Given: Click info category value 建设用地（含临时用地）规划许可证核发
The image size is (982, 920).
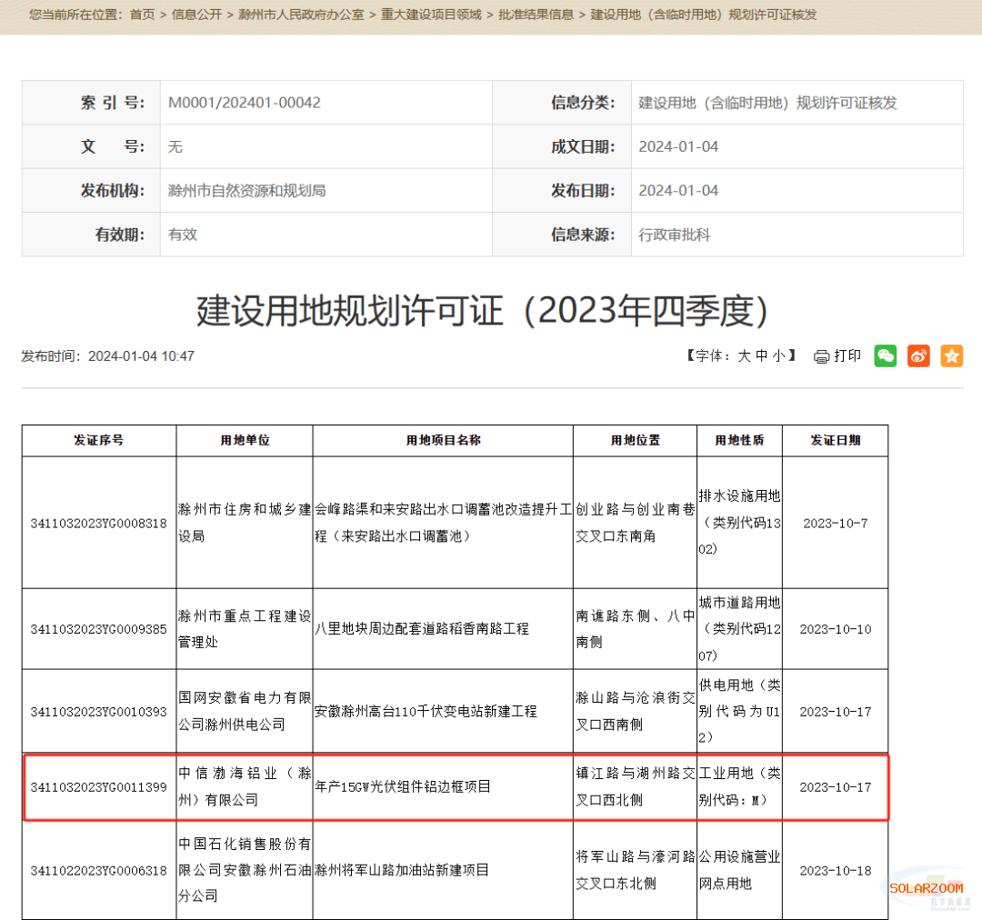Looking at the screenshot, I should [x=767, y=103].
